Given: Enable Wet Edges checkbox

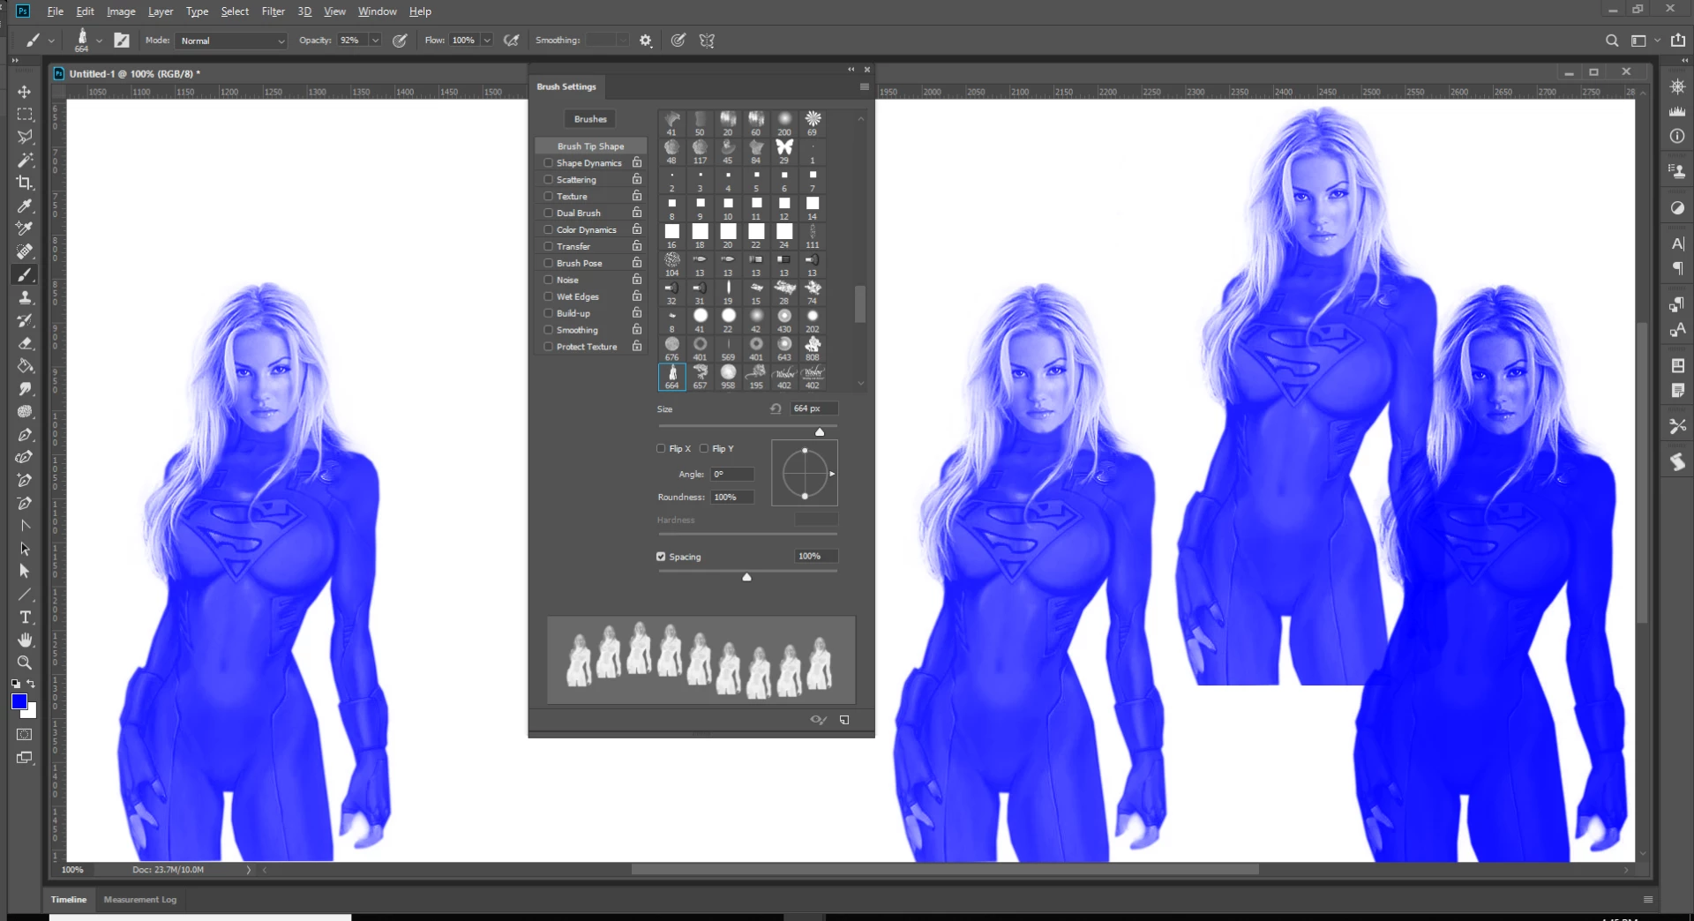Looking at the screenshot, I should click(x=548, y=297).
